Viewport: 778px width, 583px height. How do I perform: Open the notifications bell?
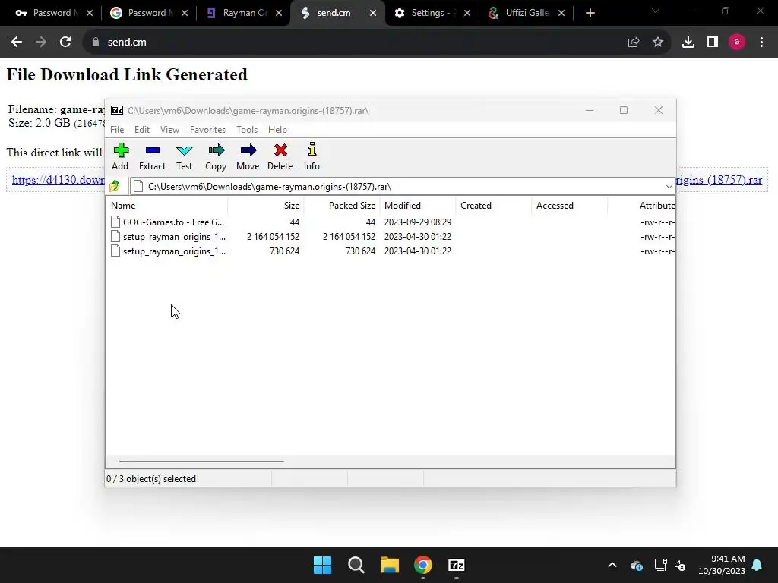pos(757,565)
